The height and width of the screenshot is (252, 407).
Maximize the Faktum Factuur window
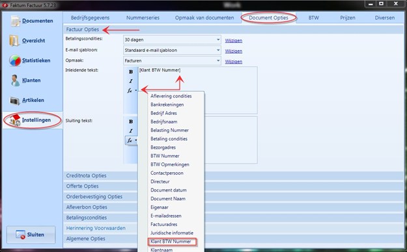[381, 4]
